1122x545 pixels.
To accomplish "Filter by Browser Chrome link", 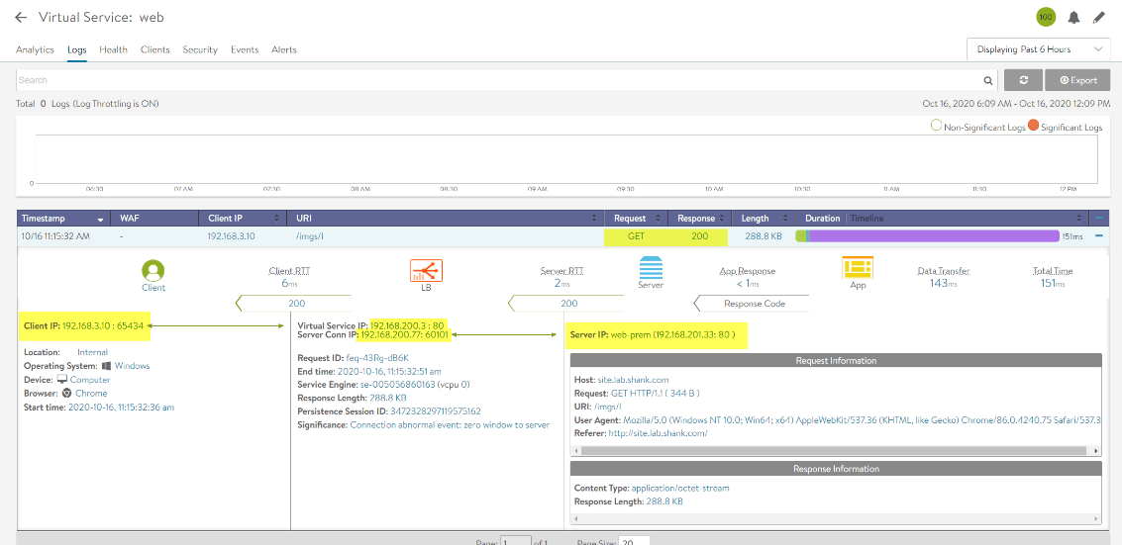I will [x=91, y=393].
